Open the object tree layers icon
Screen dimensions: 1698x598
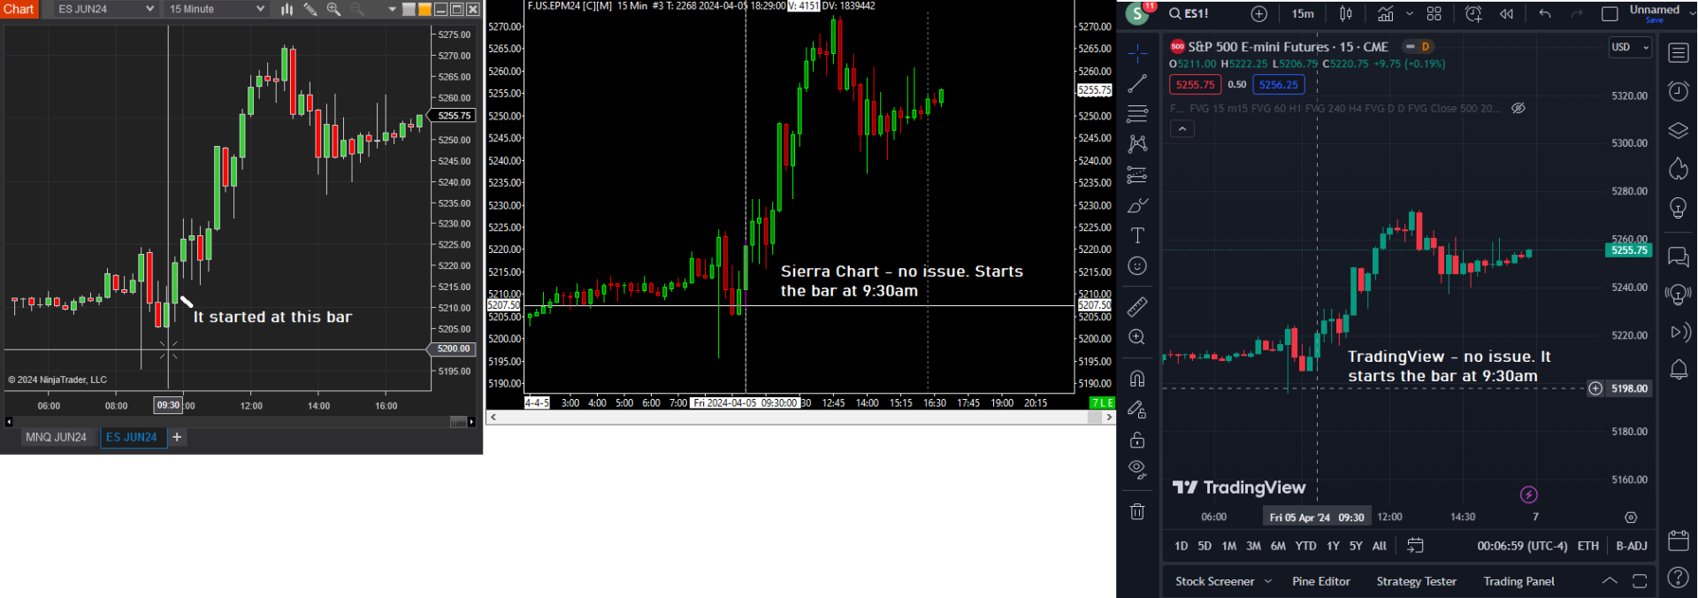[x=1678, y=130]
